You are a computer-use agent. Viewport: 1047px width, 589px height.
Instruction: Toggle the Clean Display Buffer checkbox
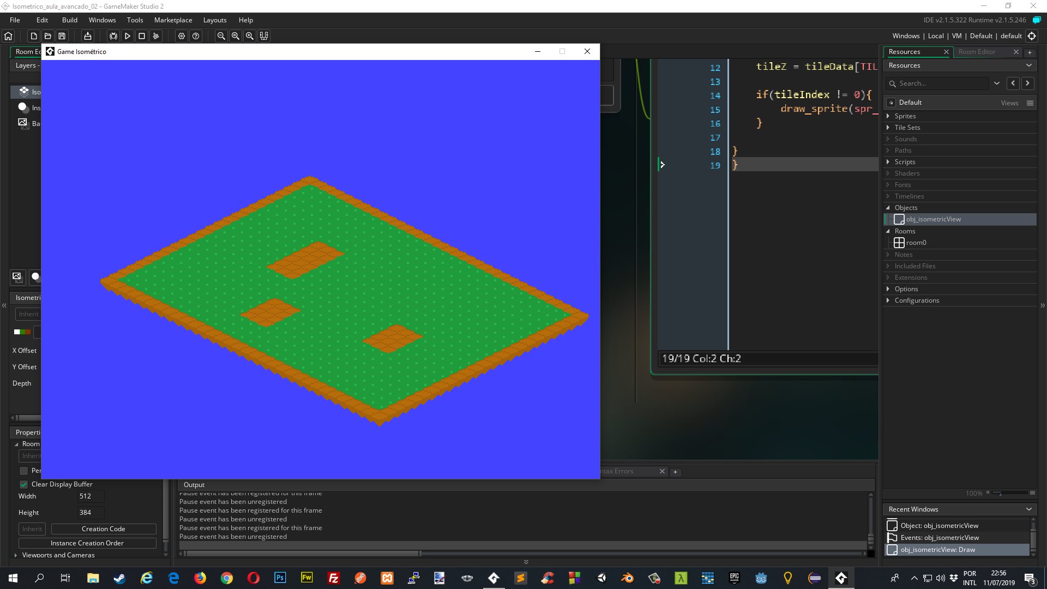[24, 484]
